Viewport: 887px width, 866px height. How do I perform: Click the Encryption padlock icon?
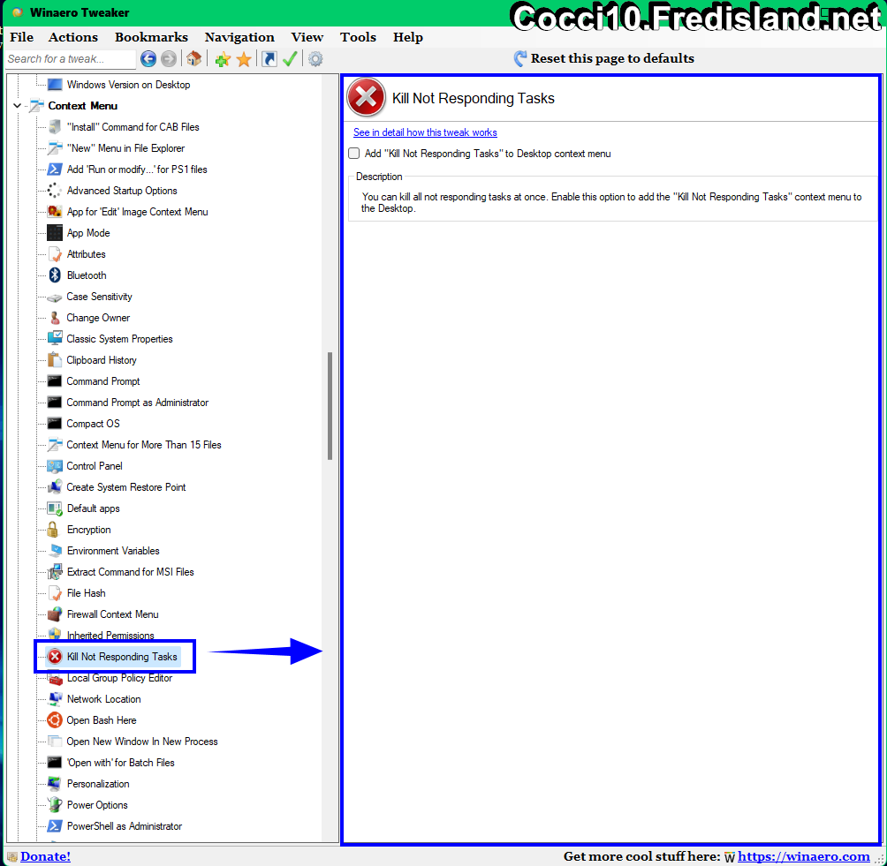click(x=53, y=530)
